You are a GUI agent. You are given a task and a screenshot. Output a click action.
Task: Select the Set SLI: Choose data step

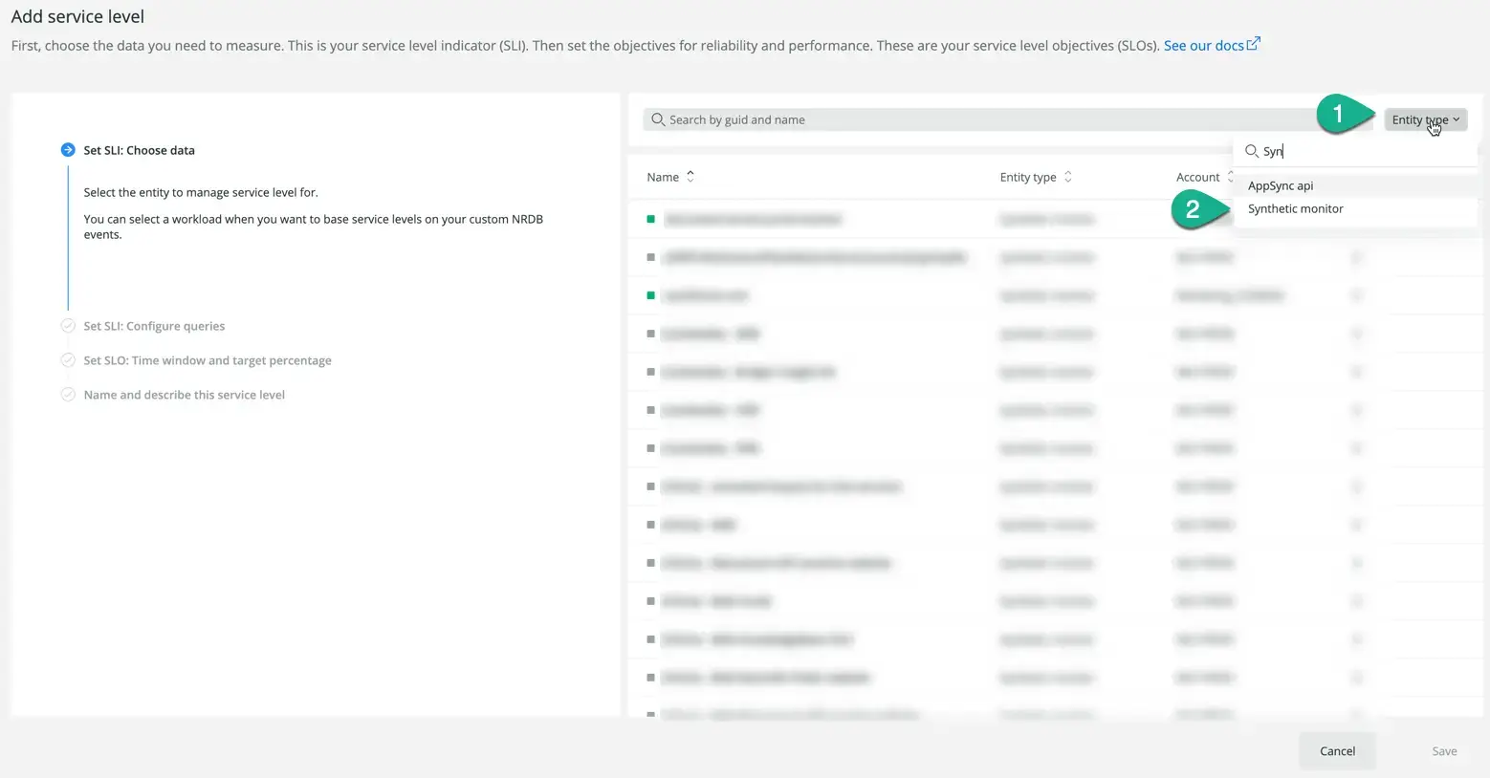click(139, 150)
